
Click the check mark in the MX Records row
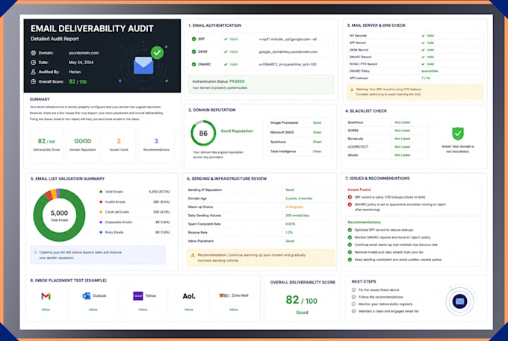[x=423, y=36]
